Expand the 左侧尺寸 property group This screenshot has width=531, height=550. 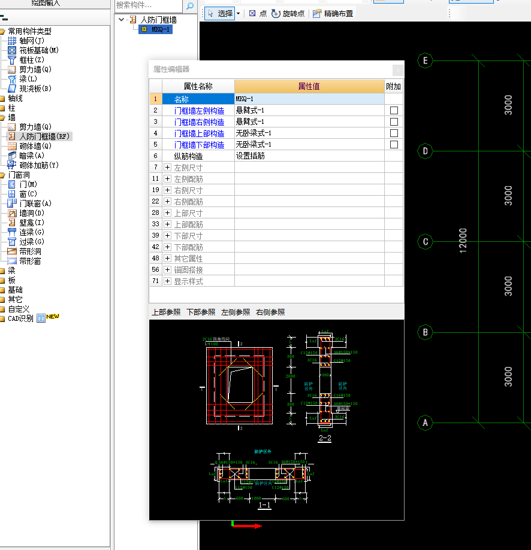tap(168, 168)
